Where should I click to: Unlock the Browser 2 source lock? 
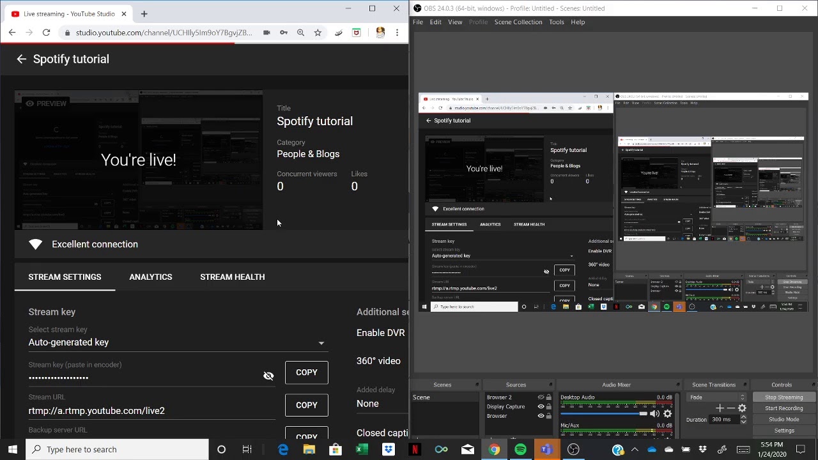[548, 397]
